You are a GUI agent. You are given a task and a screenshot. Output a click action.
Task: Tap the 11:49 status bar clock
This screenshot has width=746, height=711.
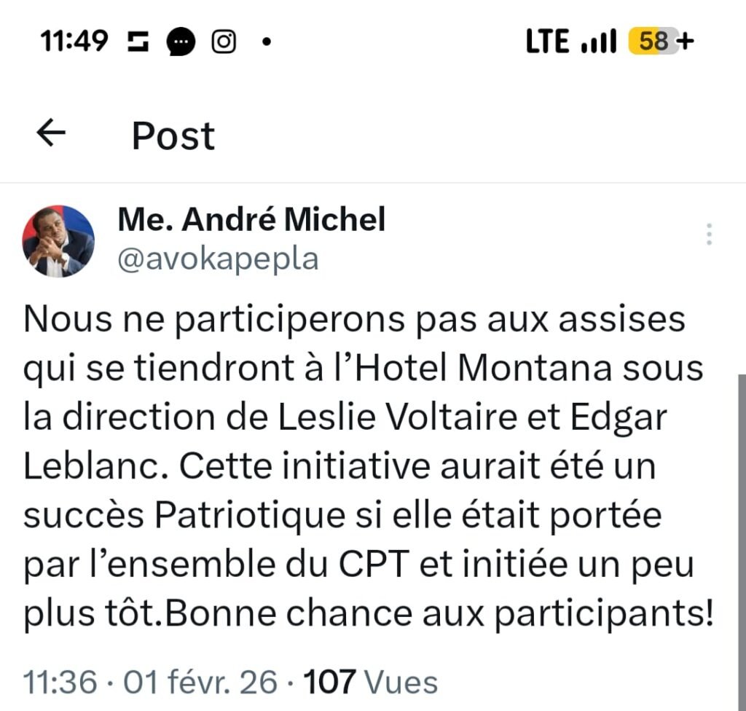tap(74, 42)
